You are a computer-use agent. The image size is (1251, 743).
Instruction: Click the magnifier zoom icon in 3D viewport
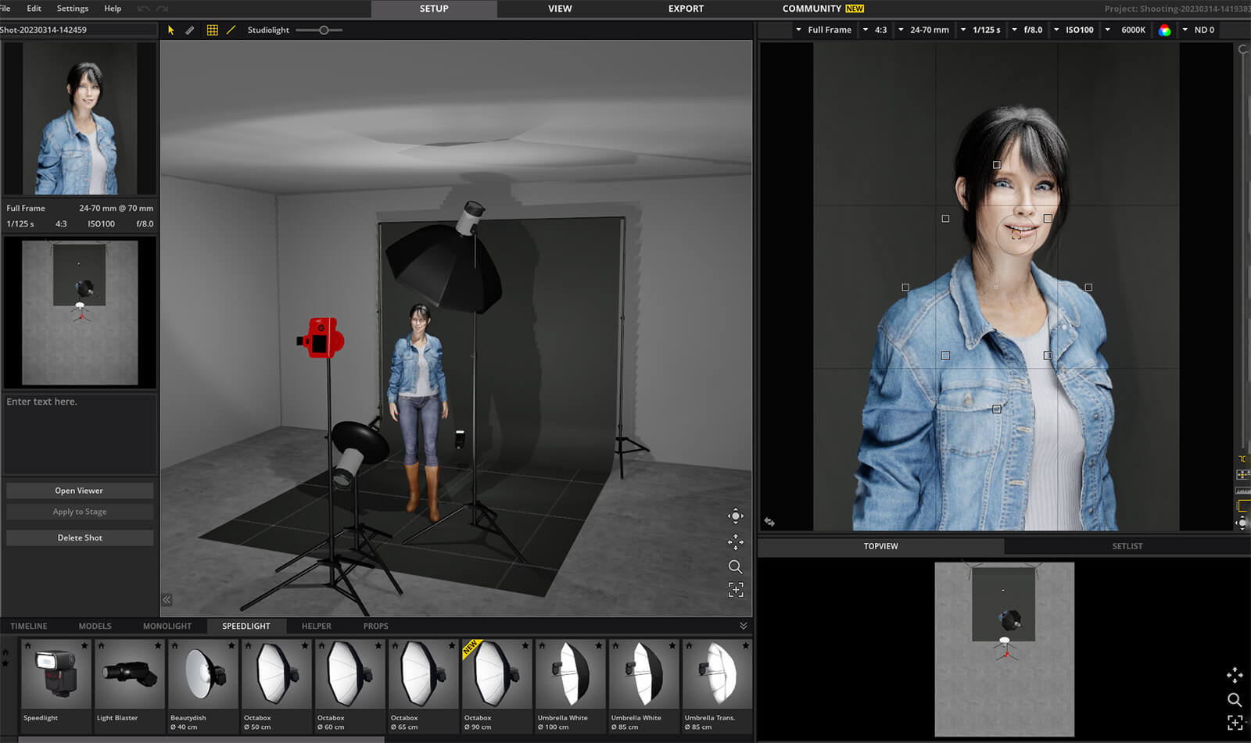tap(735, 566)
